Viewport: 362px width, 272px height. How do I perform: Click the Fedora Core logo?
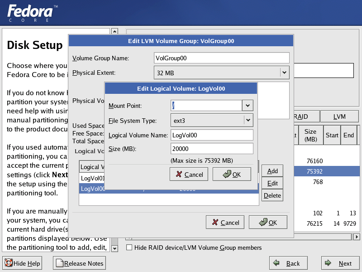(32, 13)
